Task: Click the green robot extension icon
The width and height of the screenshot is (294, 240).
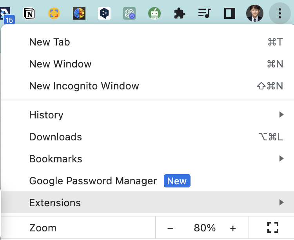Action: [154, 13]
